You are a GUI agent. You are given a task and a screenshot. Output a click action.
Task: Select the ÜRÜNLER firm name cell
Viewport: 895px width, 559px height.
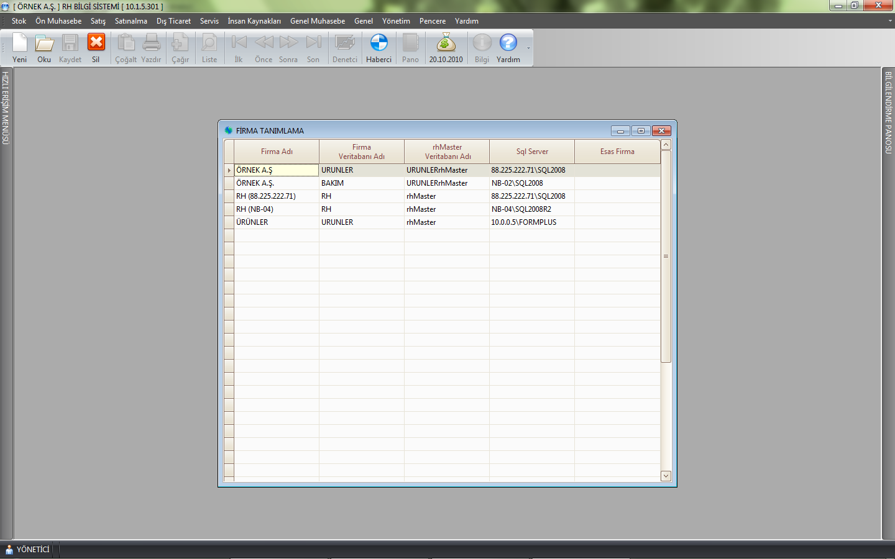(276, 222)
